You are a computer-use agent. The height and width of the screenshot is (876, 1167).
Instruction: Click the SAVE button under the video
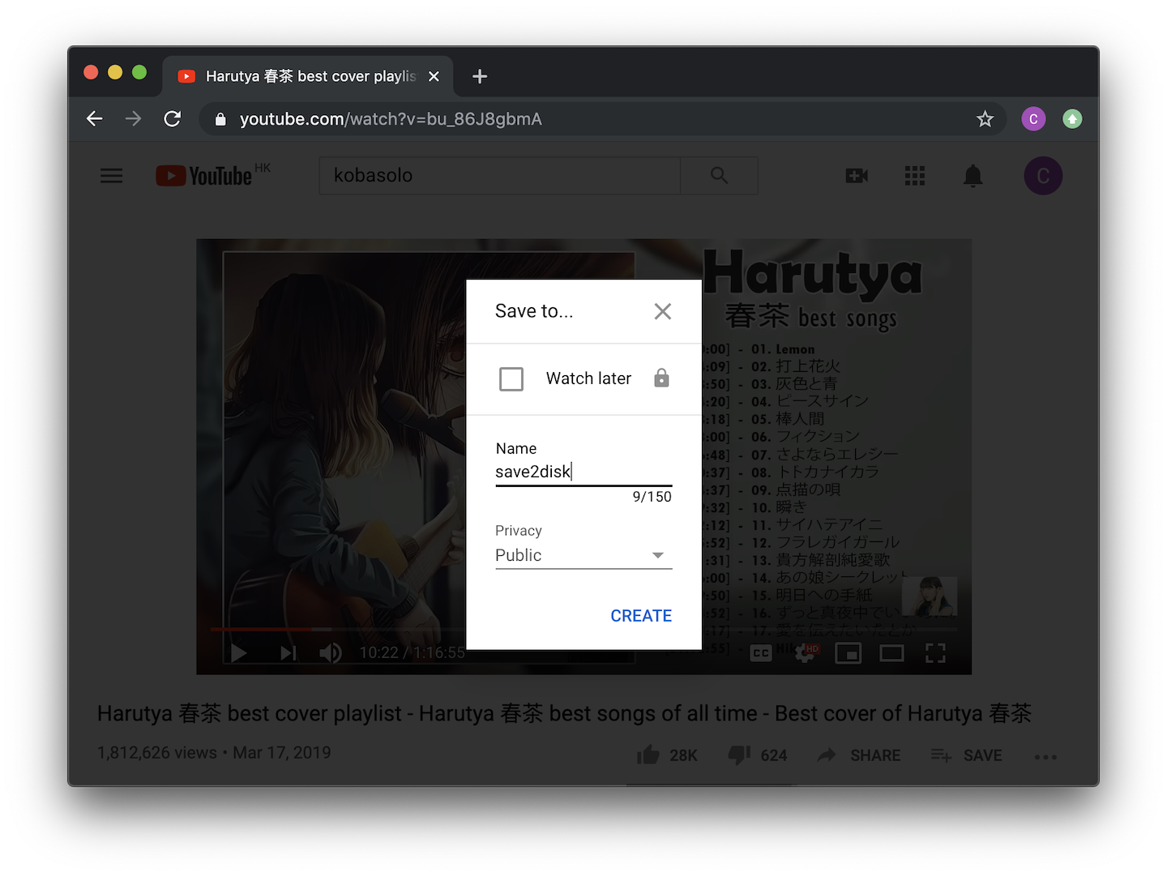tap(966, 755)
